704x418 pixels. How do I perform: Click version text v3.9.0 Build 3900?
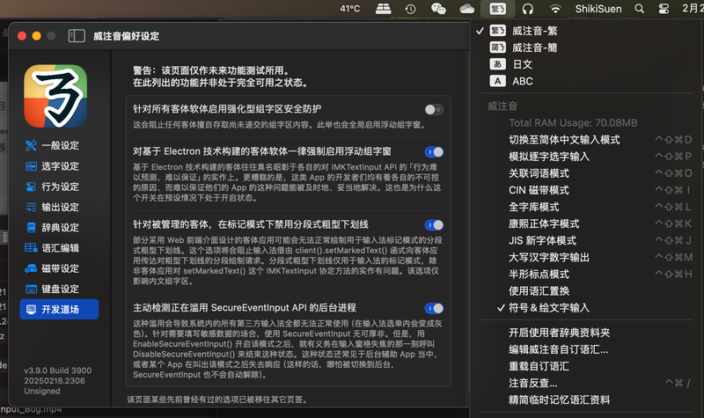click(57, 370)
